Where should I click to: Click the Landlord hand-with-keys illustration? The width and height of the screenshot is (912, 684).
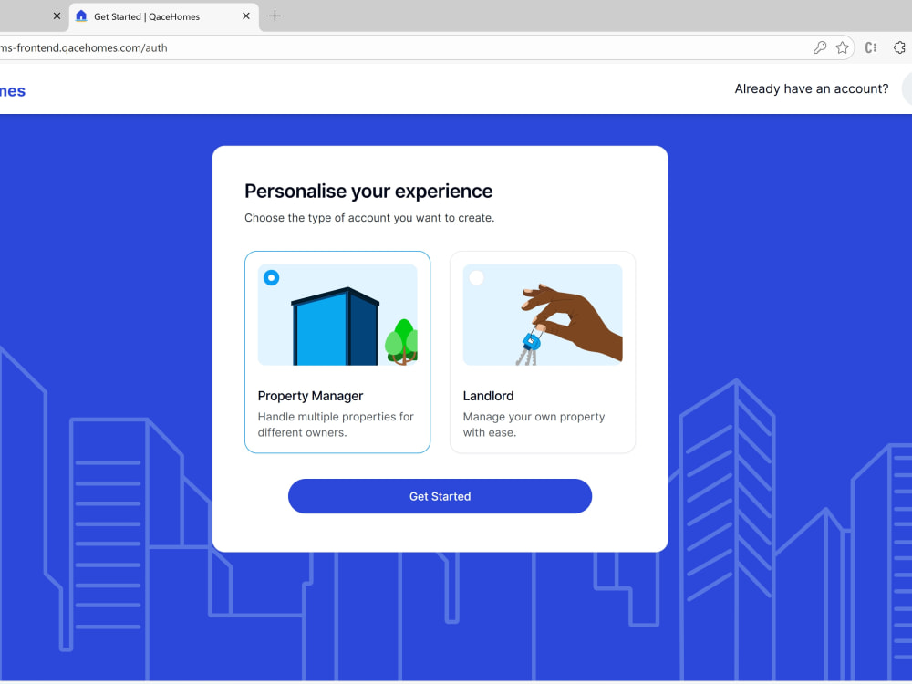point(543,315)
